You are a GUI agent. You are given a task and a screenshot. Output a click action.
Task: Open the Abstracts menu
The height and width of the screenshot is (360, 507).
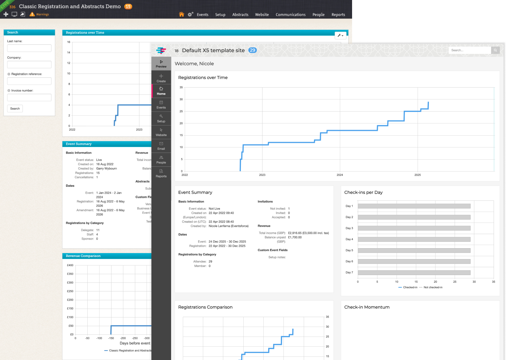(240, 15)
